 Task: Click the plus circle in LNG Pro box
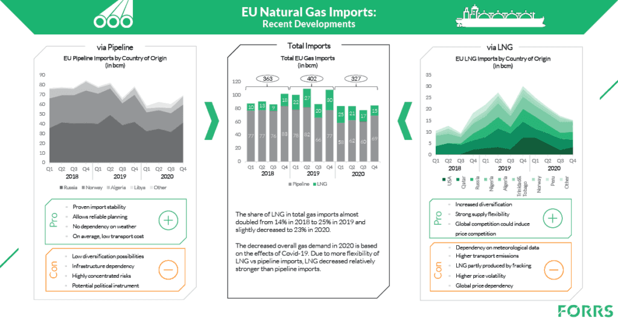click(x=552, y=218)
